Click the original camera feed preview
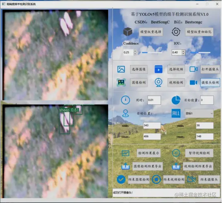Image resolution: width=222 pixels, height=203 pixels. tap(55, 55)
